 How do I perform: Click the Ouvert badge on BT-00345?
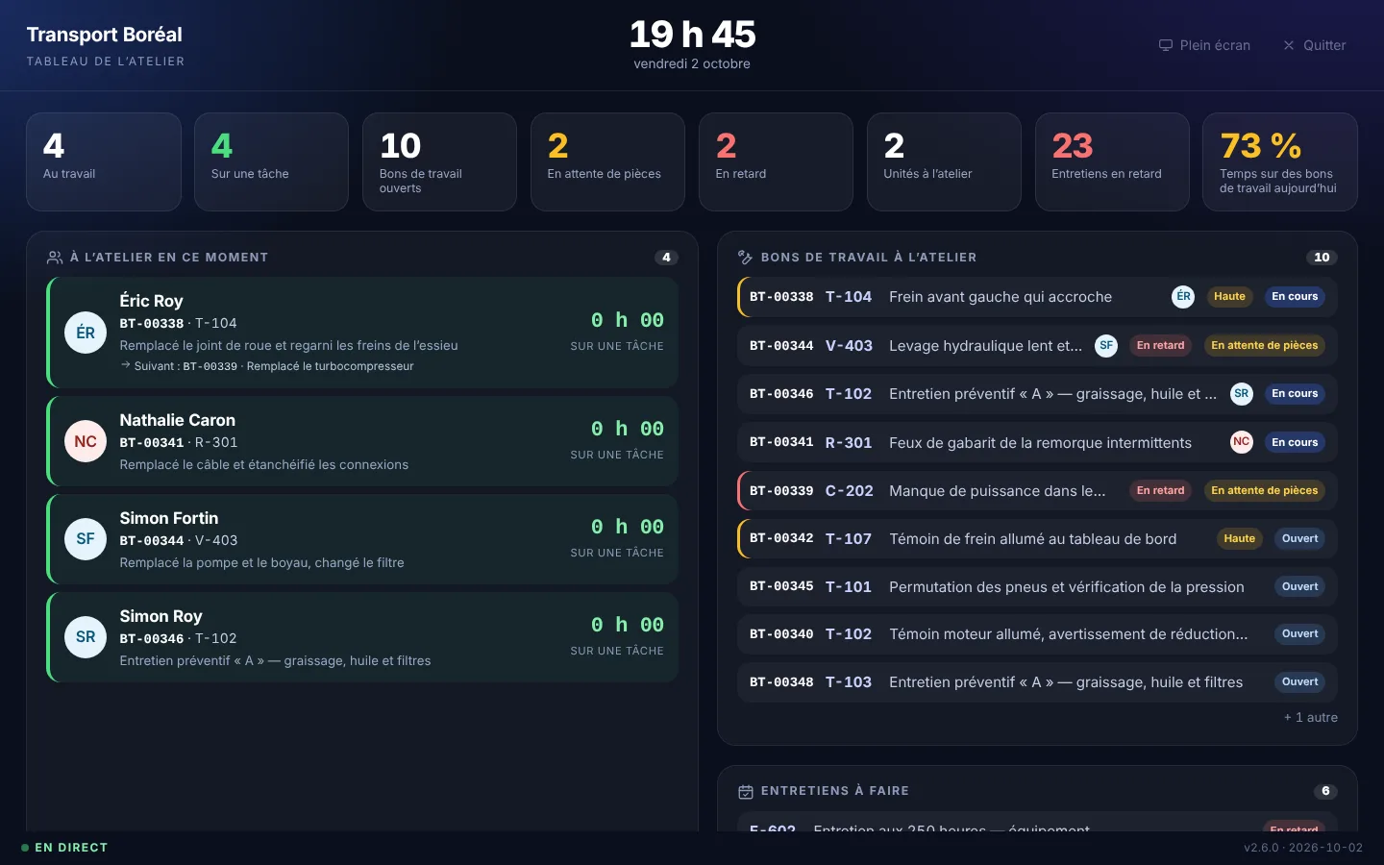point(1299,586)
